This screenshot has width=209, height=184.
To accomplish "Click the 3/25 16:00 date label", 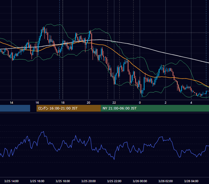I will pyautogui.click(x=37, y=181).
